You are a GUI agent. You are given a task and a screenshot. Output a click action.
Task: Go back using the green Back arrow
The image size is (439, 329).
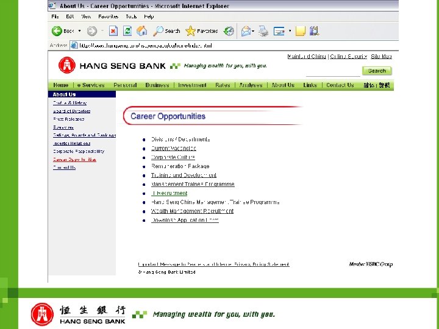click(57, 31)
